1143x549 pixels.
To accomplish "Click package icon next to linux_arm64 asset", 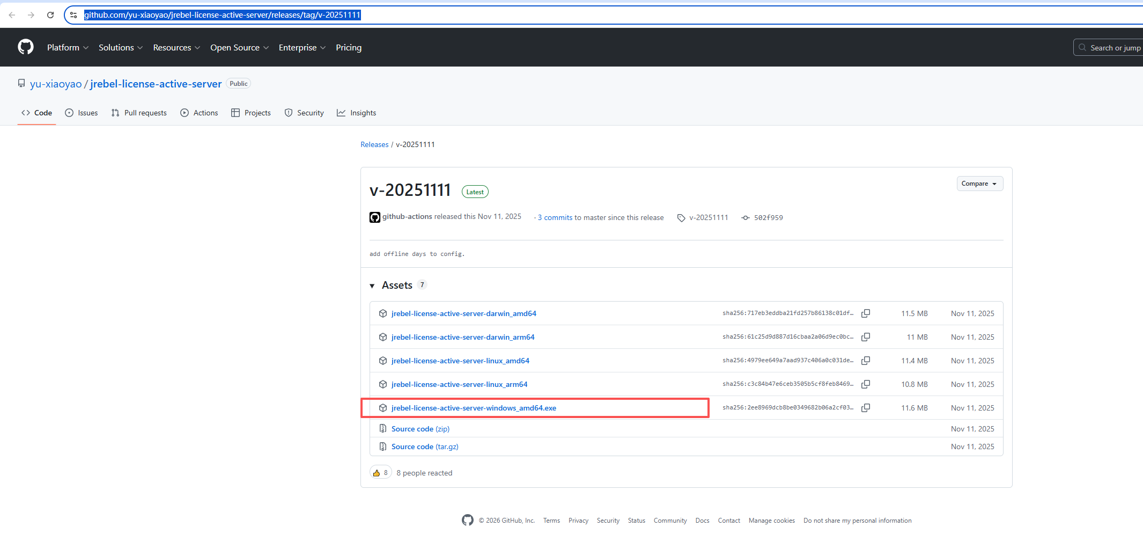I will (383, 384).
